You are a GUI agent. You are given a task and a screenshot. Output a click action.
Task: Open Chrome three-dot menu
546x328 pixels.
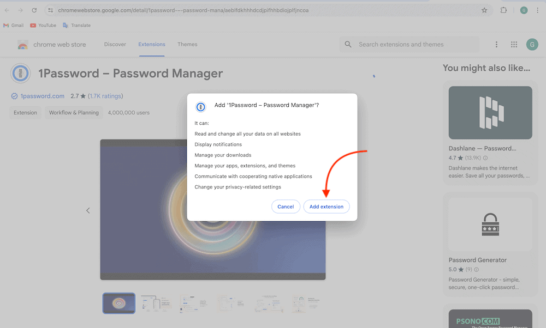[x=538, y=10]
